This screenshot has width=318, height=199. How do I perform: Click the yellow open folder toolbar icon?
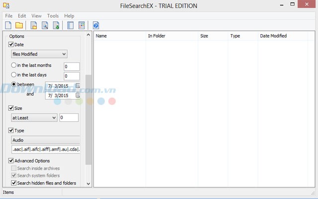point(19,25)
